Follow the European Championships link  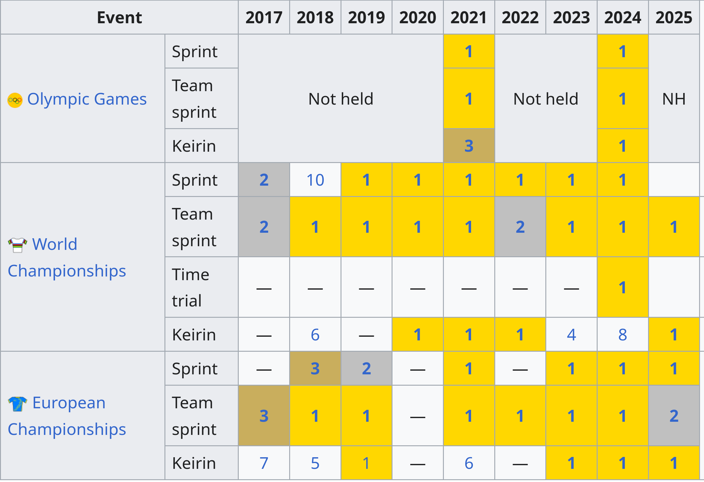[x=69, y=403]
